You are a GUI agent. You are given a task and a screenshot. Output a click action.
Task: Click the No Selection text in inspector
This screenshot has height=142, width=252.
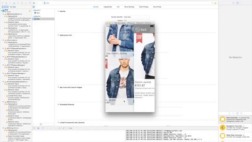click(x=235, y=57)
